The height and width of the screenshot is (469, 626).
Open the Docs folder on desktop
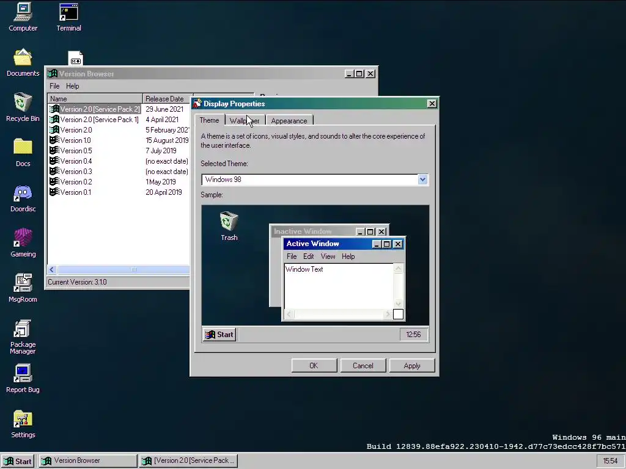click(23, 152)
